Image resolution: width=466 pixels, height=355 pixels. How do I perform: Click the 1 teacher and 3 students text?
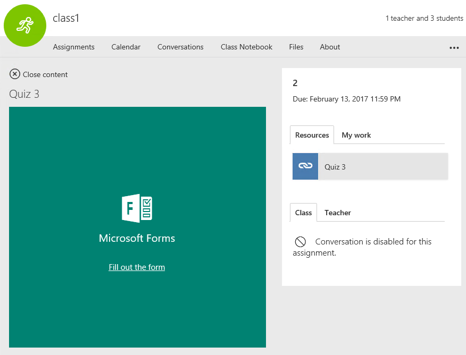pyautogui.click(x=424, y=19)
